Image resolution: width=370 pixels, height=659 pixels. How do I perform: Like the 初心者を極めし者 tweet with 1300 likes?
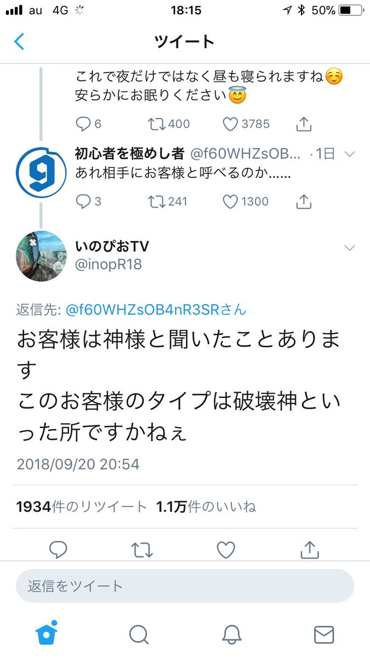tap(230, 202)
